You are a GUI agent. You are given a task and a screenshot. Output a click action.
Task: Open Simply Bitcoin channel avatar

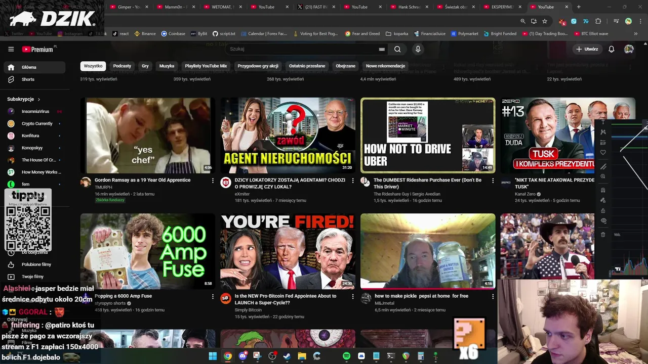[226, 299]
